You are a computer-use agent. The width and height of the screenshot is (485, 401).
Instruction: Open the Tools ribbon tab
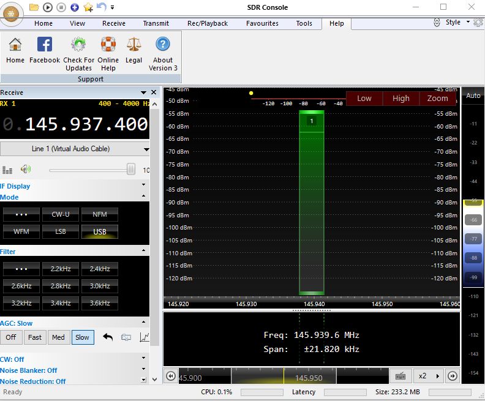coord(304,23)
